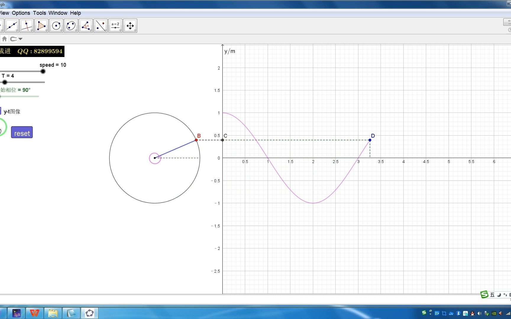
Task: Expand the Line tool submenu arrow
Action: 17,31
